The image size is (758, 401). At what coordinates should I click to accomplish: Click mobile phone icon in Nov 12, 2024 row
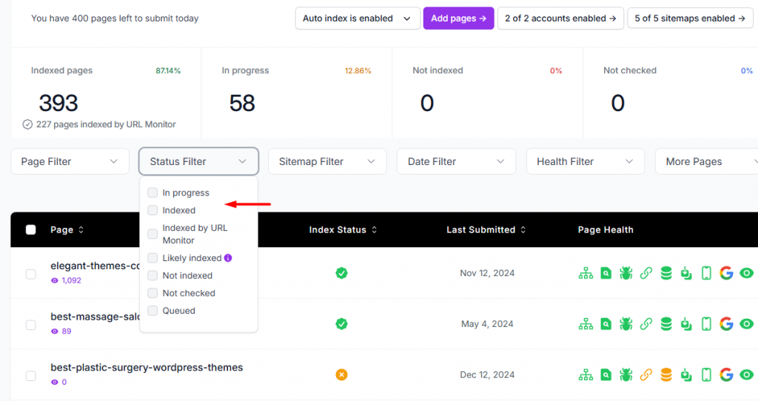tap(706, 274)
